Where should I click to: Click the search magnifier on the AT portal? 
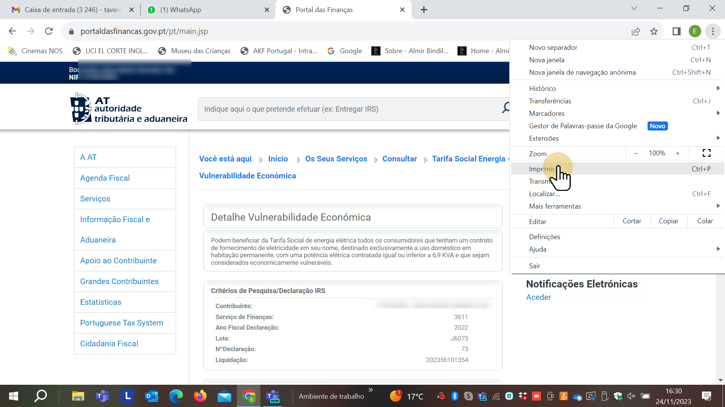pyautogui.click(x=505, y=108)
